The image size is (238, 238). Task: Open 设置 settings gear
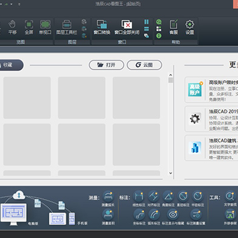(190, 27)
